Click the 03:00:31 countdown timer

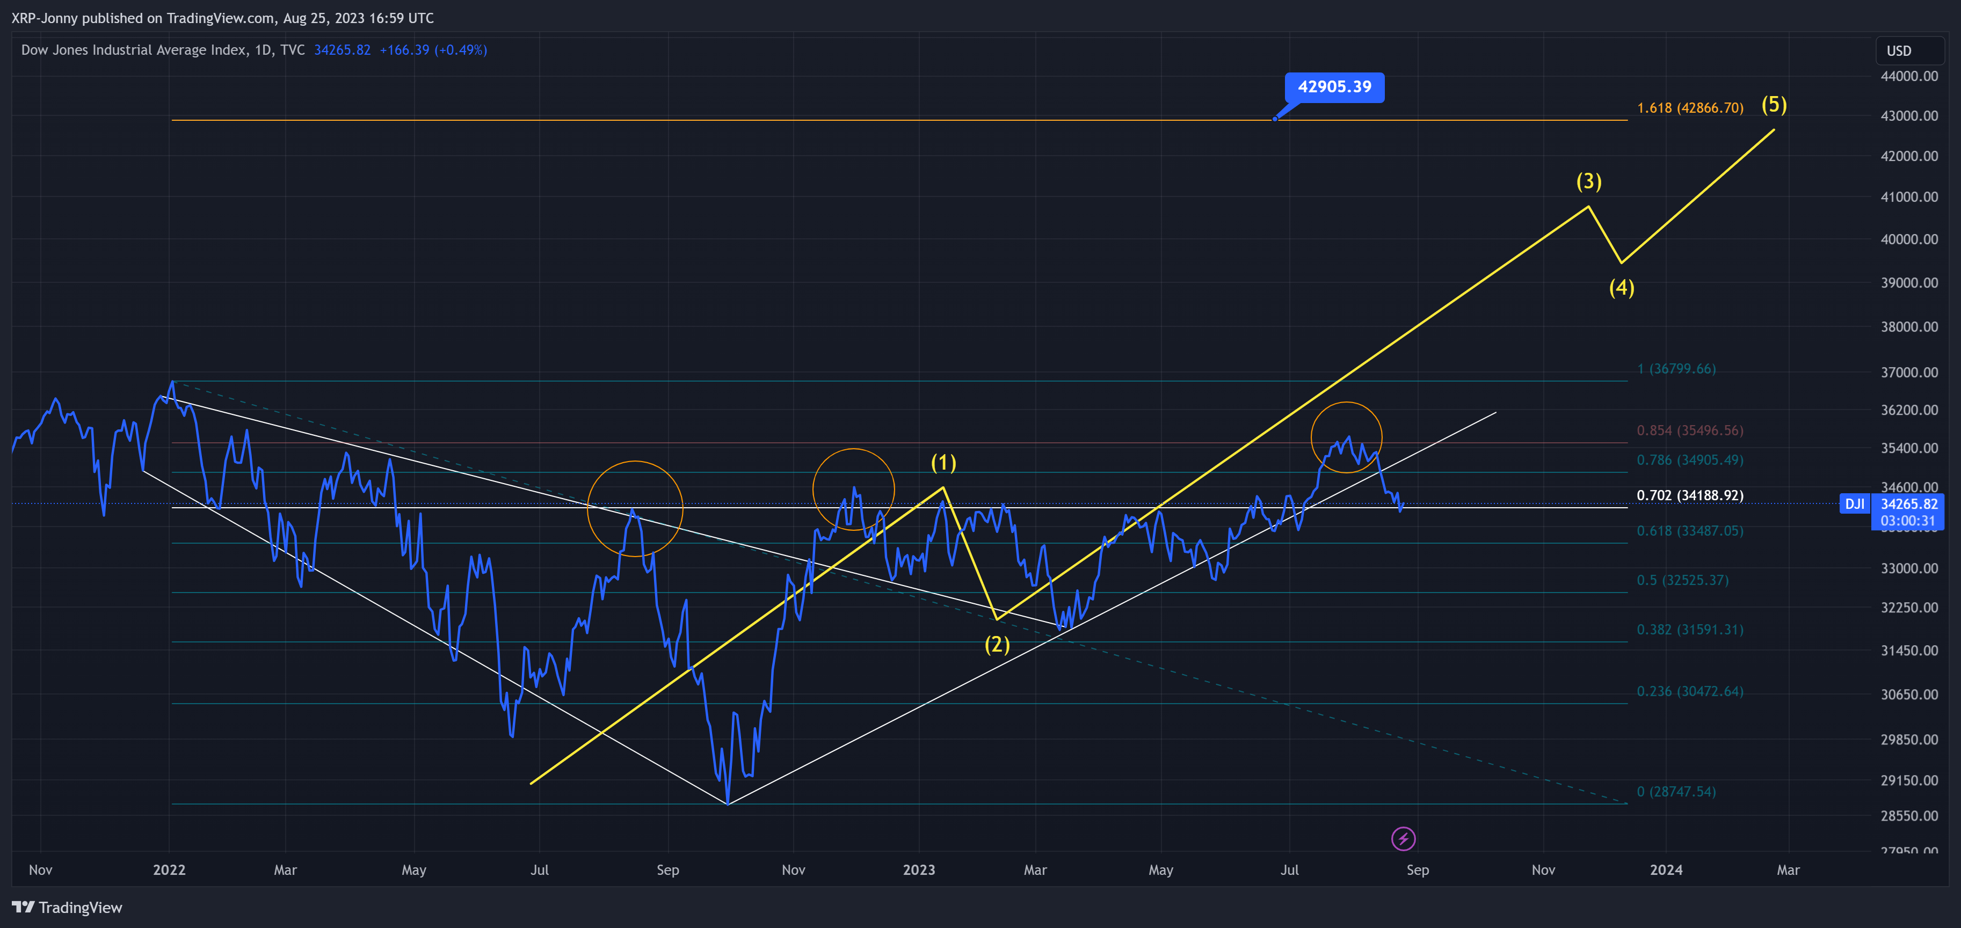pos(1908,521)
